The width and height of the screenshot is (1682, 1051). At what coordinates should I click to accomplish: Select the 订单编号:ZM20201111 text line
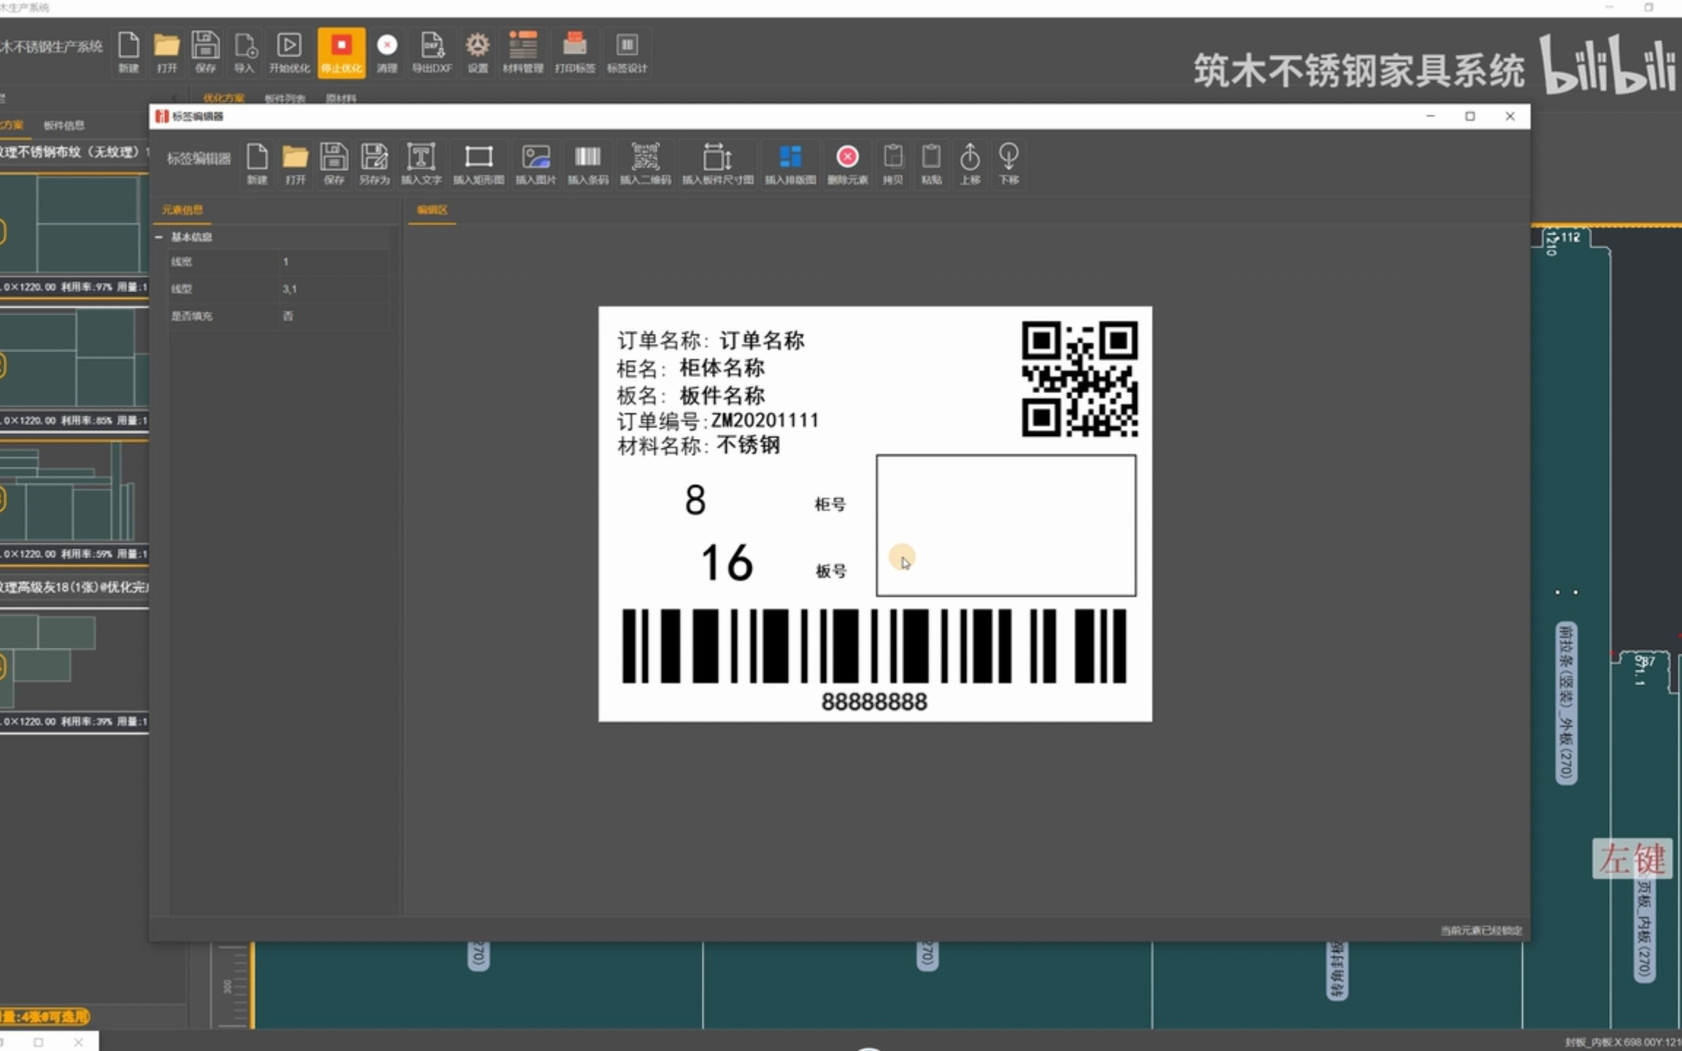tap(718, 421)
